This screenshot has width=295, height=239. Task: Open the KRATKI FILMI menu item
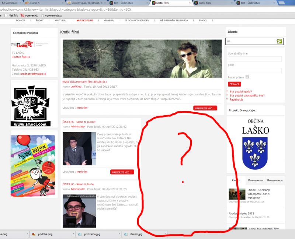click(85, 20)
